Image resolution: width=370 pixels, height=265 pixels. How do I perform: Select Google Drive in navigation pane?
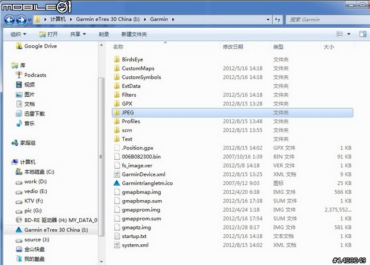[x=36, y=46]
